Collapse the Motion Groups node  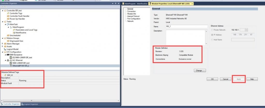3,38
